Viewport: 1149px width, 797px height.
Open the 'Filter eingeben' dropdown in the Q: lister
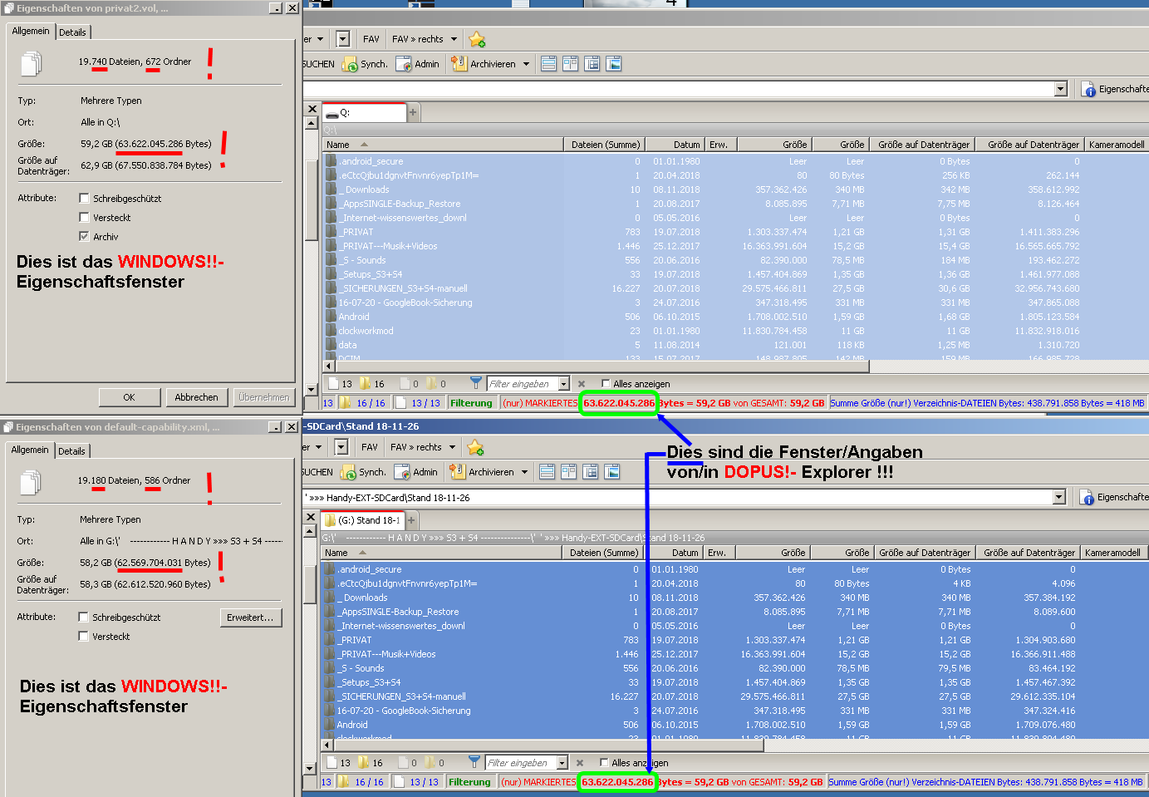(564, 384)
